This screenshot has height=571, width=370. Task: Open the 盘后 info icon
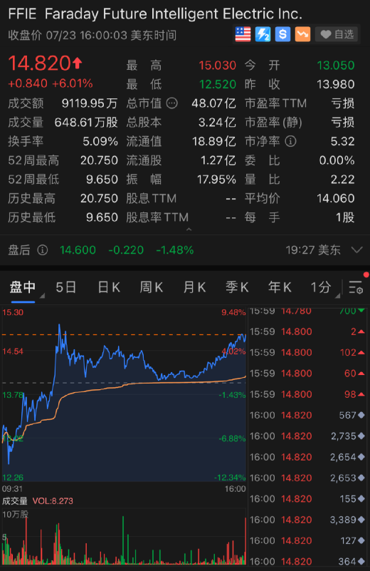pos(43,250)
